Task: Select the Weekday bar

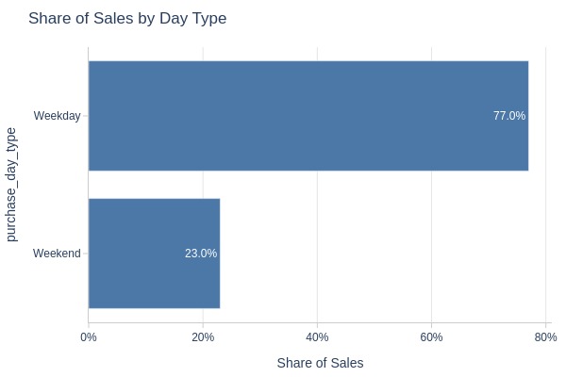Action: (x=308, y=116)
